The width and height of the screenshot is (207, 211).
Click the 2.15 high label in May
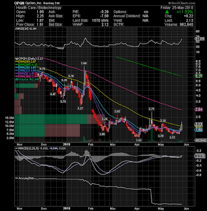[163, 120]
